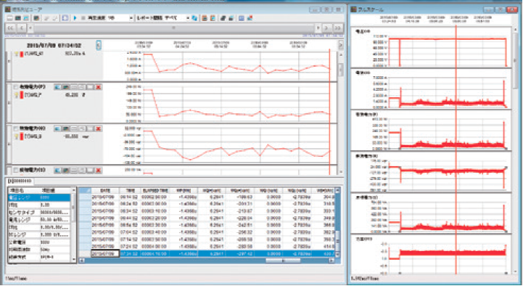Screen dimensions: 523x286
Task: Select the last highlighted row of the data table
Action: pyautogui.click(x=207, y=253)
